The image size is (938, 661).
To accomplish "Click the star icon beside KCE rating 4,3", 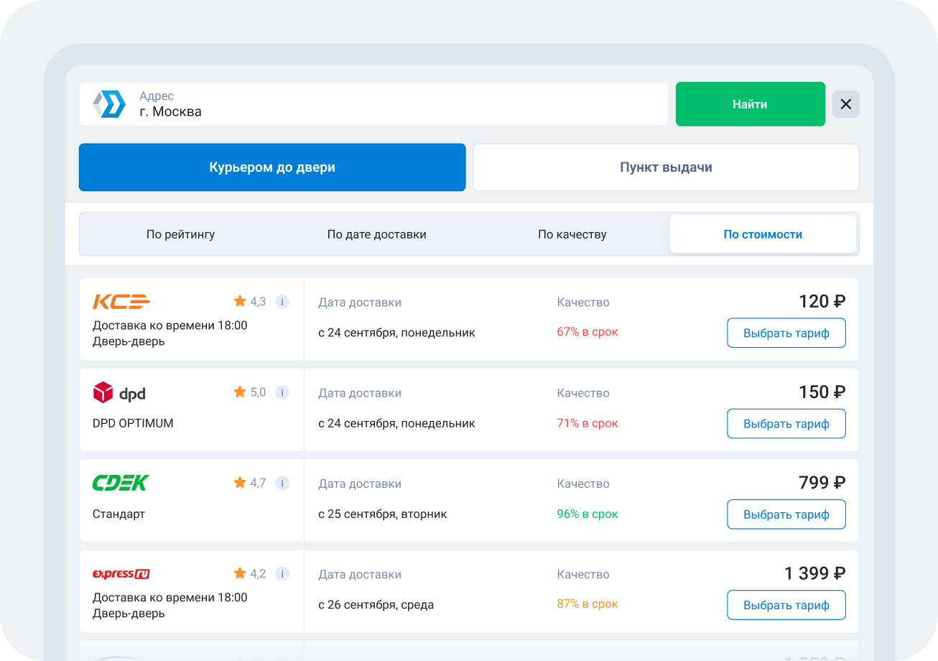I will [x=240, y=301].
